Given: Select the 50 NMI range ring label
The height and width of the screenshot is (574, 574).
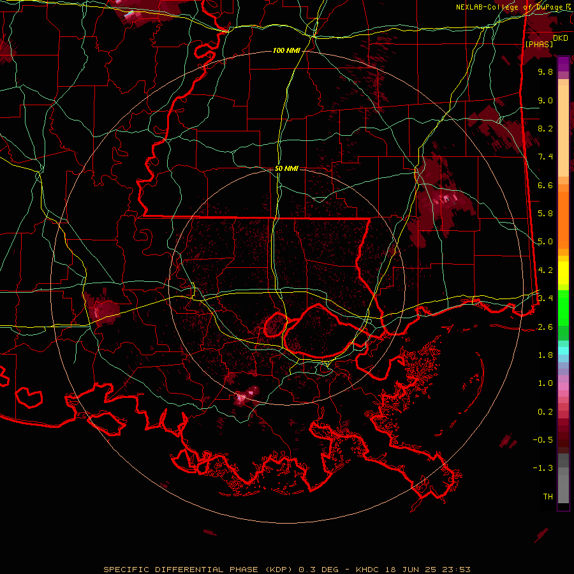Looking at the screenshot, I should click(286, 169).
